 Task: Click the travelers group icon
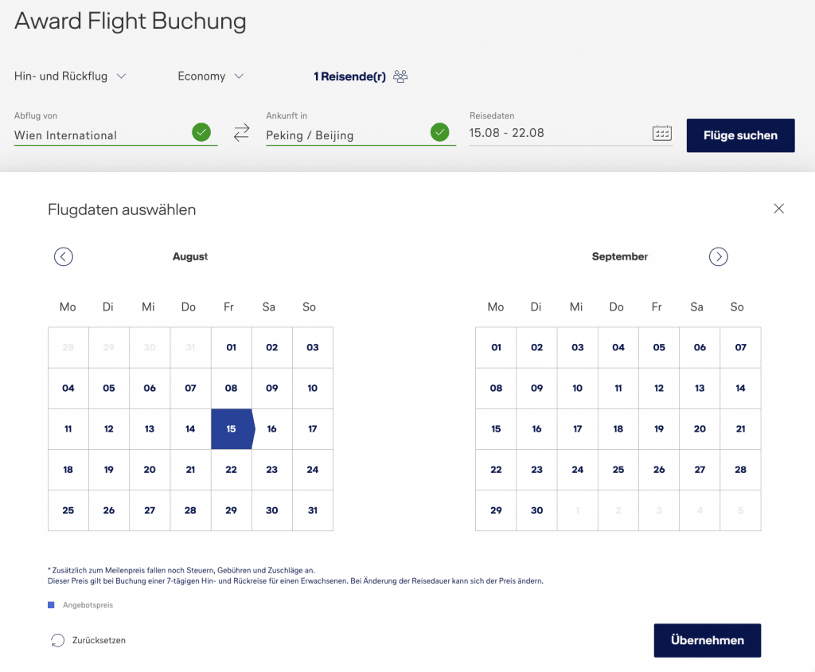click(400, 76)
